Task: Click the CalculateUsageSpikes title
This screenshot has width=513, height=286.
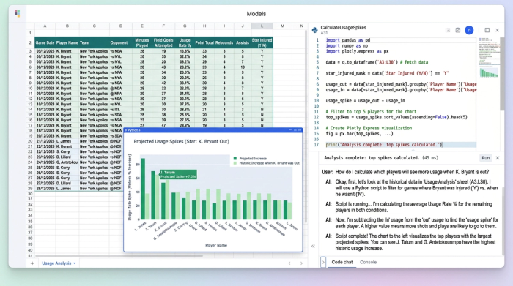Action: [343, 28]
